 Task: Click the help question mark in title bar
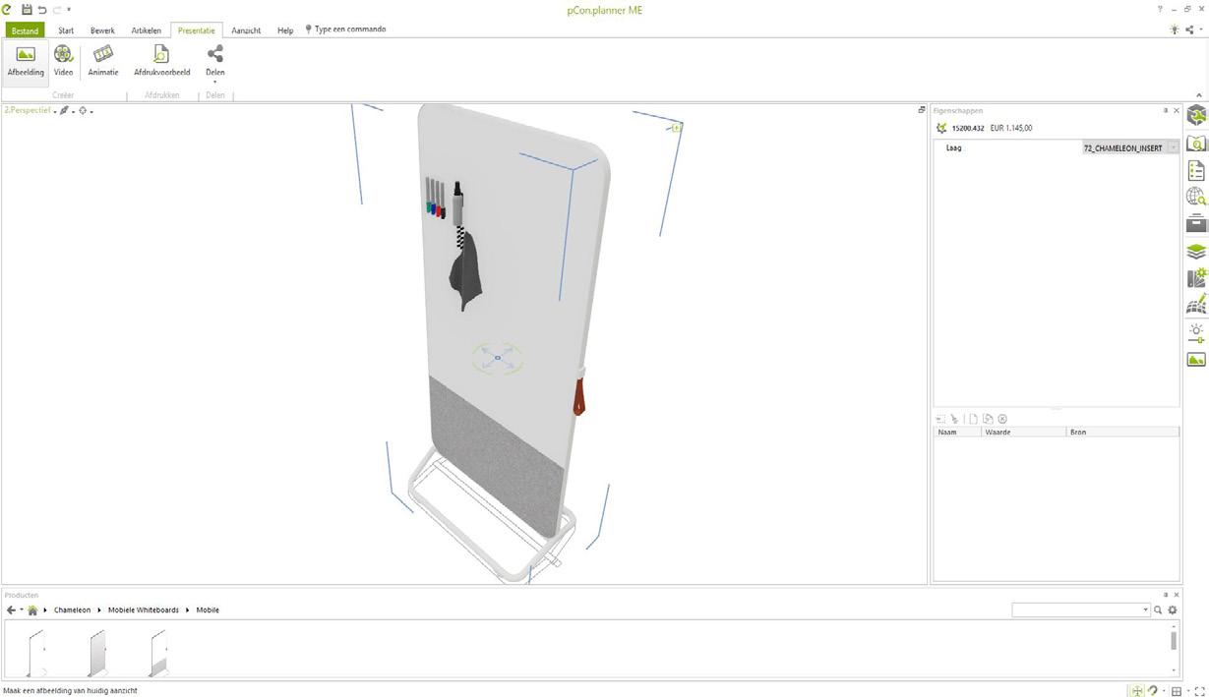(x=1160, y=9)
